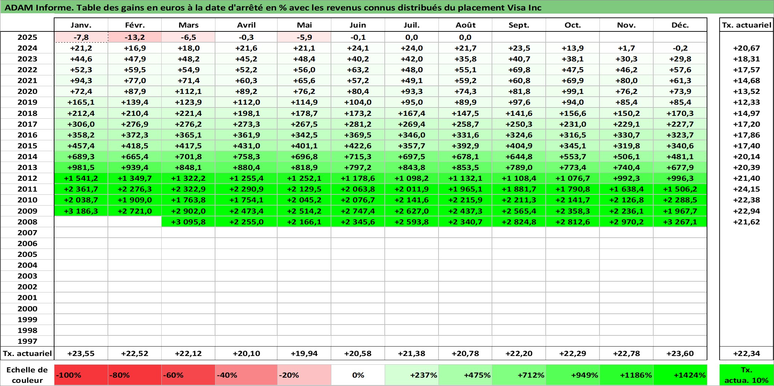
Task: Select cell +3 095,8 in 2008 row
Action: coord(188,222)
